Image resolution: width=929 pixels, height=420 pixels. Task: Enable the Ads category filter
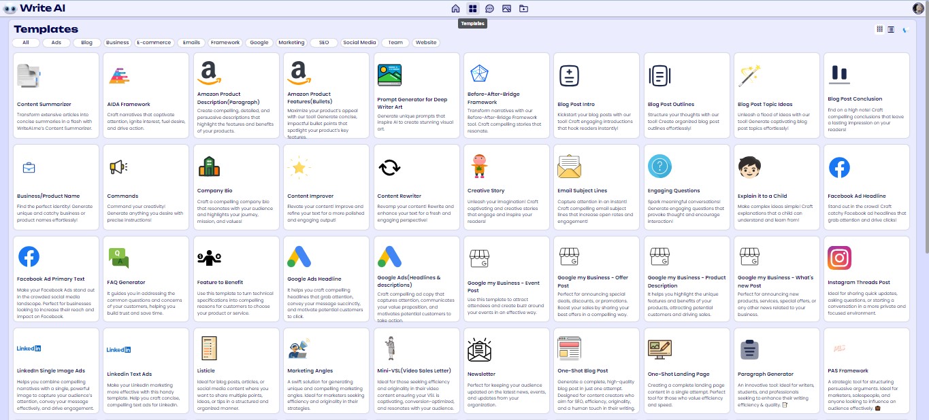click(x=56, y=42)
